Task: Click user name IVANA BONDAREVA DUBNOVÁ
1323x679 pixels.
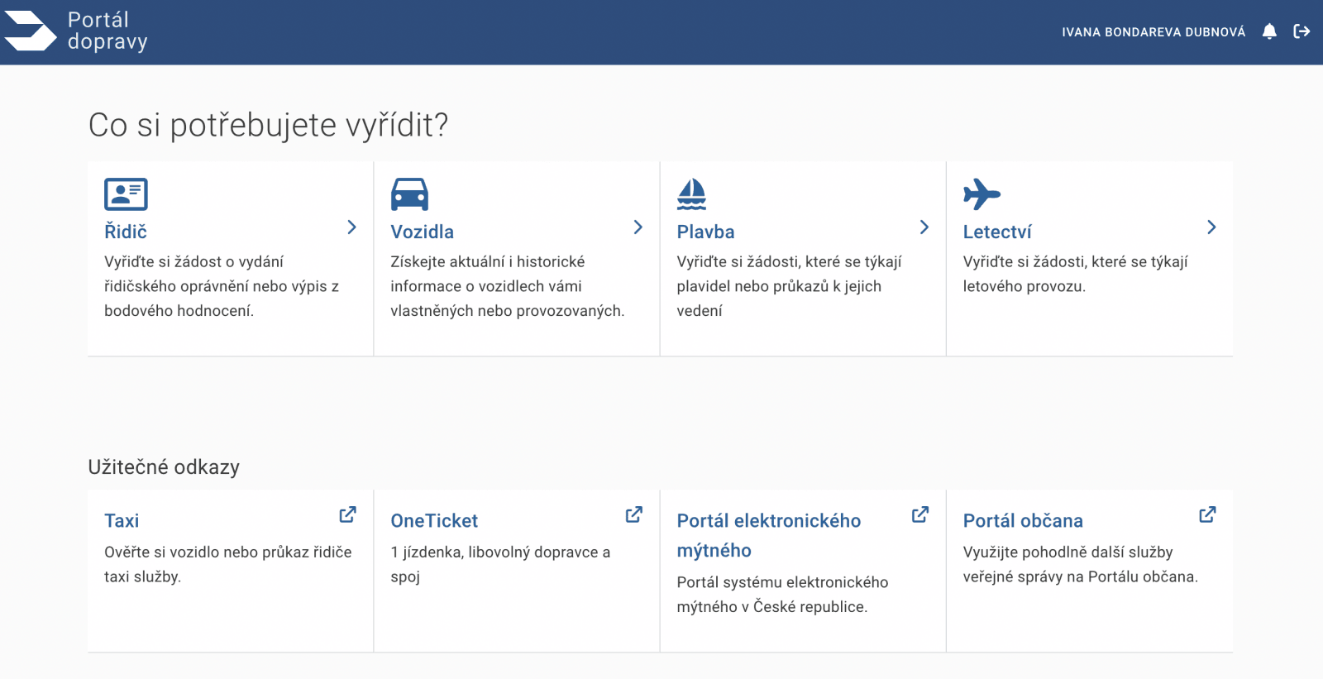Action: point(1153,32)
